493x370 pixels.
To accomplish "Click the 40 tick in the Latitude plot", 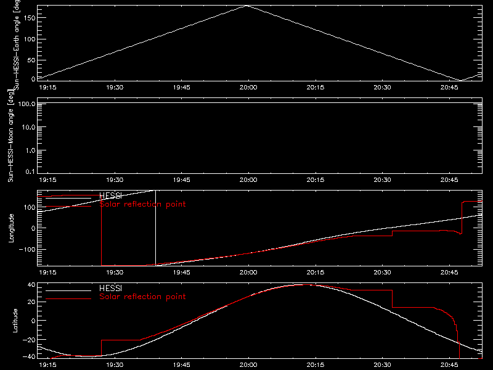I will [x=32, y=285].
